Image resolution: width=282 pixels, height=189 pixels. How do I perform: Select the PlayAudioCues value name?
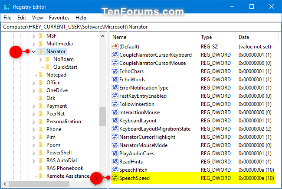(x=137, y=153)
